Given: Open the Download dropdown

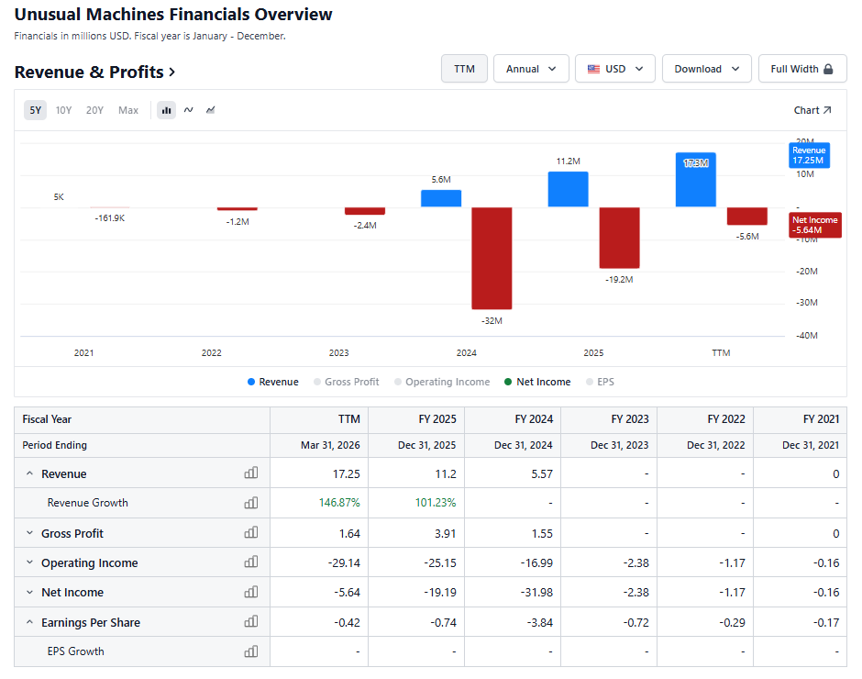Looking at the screenshot, I should click(707, 69).
